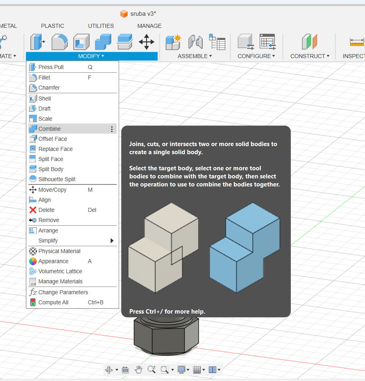The height and width of the screenshot is (381, 365).
Task: Choose Move/Copy from Modify menu
Action: pyautogui.click(x=72, y=190)
